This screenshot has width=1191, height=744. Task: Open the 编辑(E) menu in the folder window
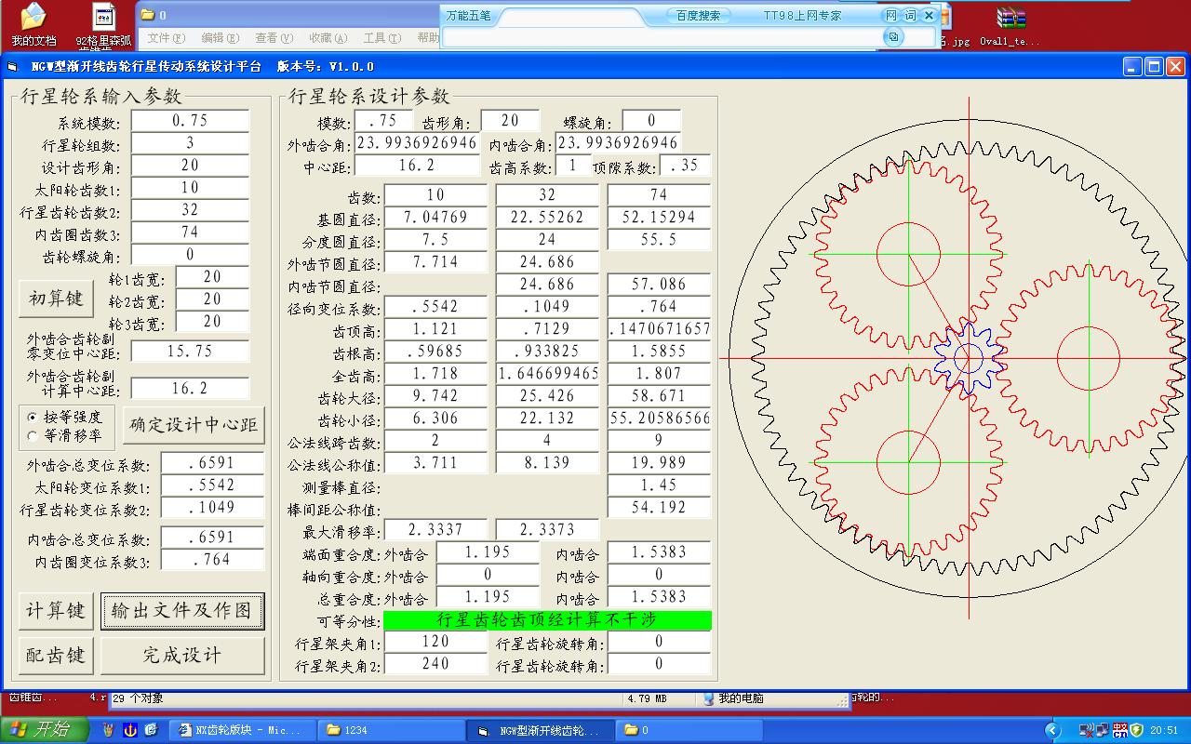(220, 38)
